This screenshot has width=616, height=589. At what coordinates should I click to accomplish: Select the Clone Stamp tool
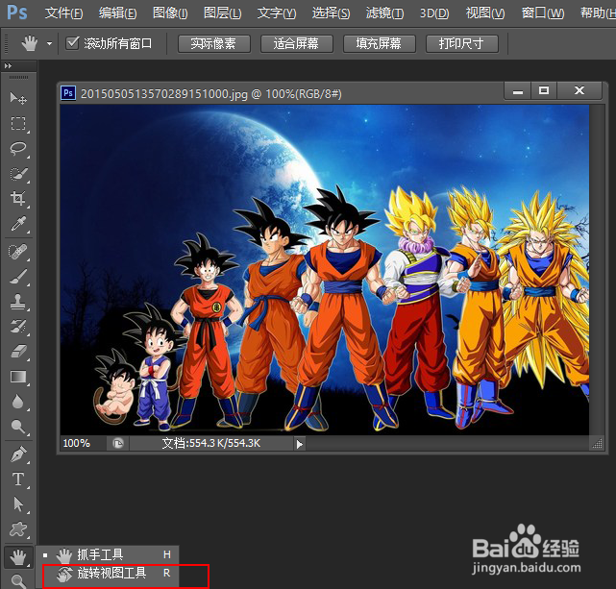coord(18,302)
